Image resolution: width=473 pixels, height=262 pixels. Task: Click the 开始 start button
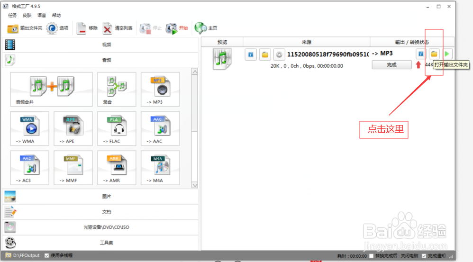pos(177,28)
